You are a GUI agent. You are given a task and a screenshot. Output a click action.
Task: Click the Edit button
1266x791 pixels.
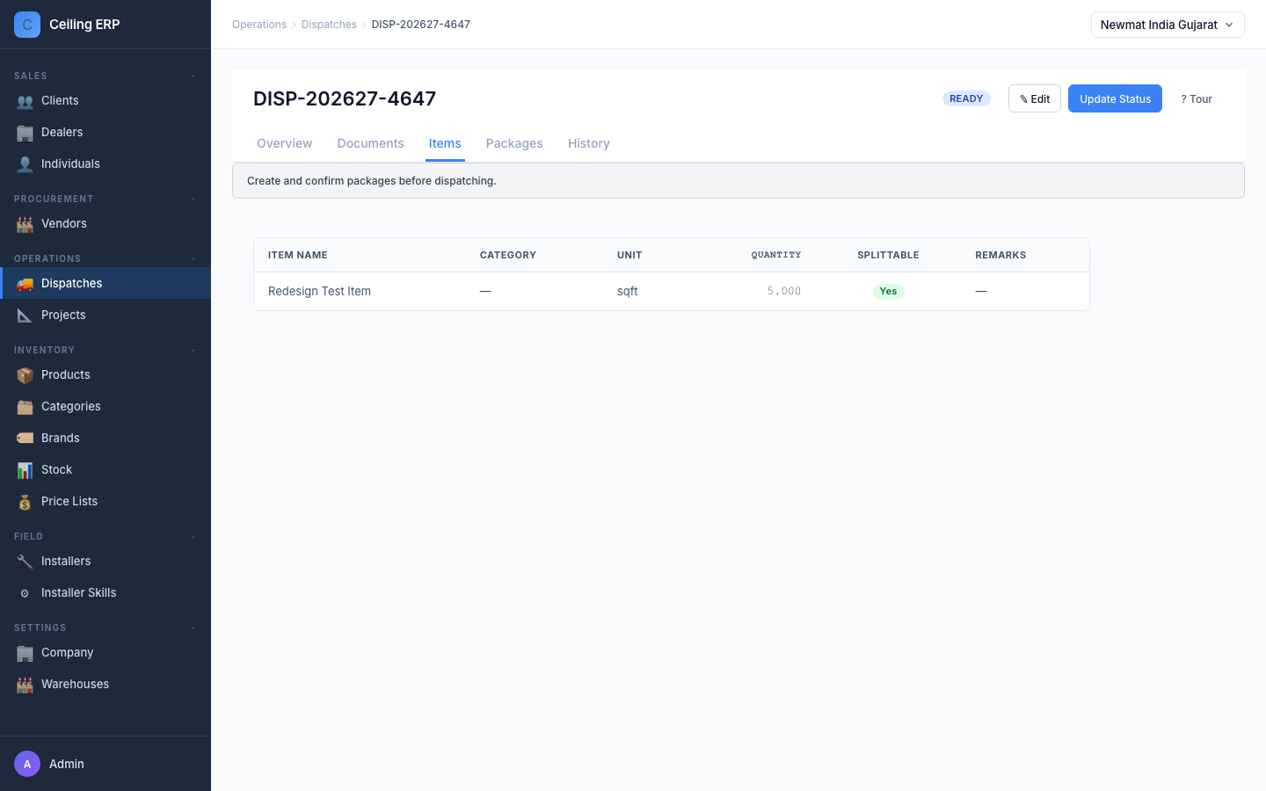(x=1035, y=98)
